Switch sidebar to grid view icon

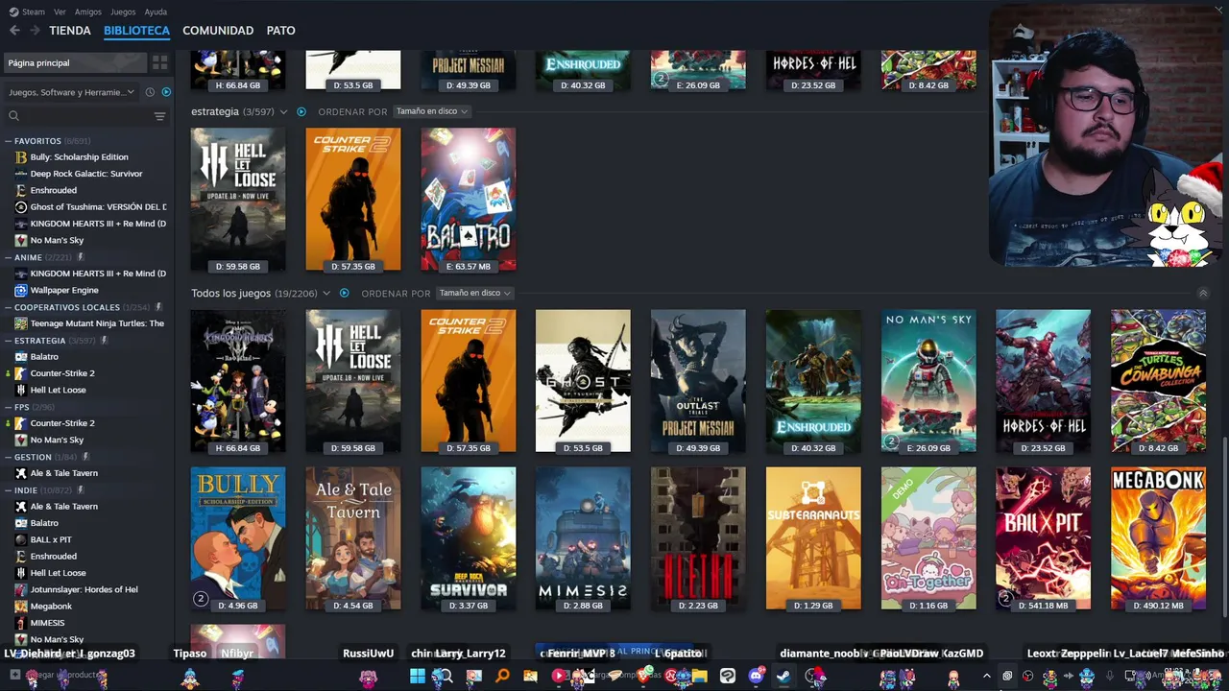click(x=159, y=62)
